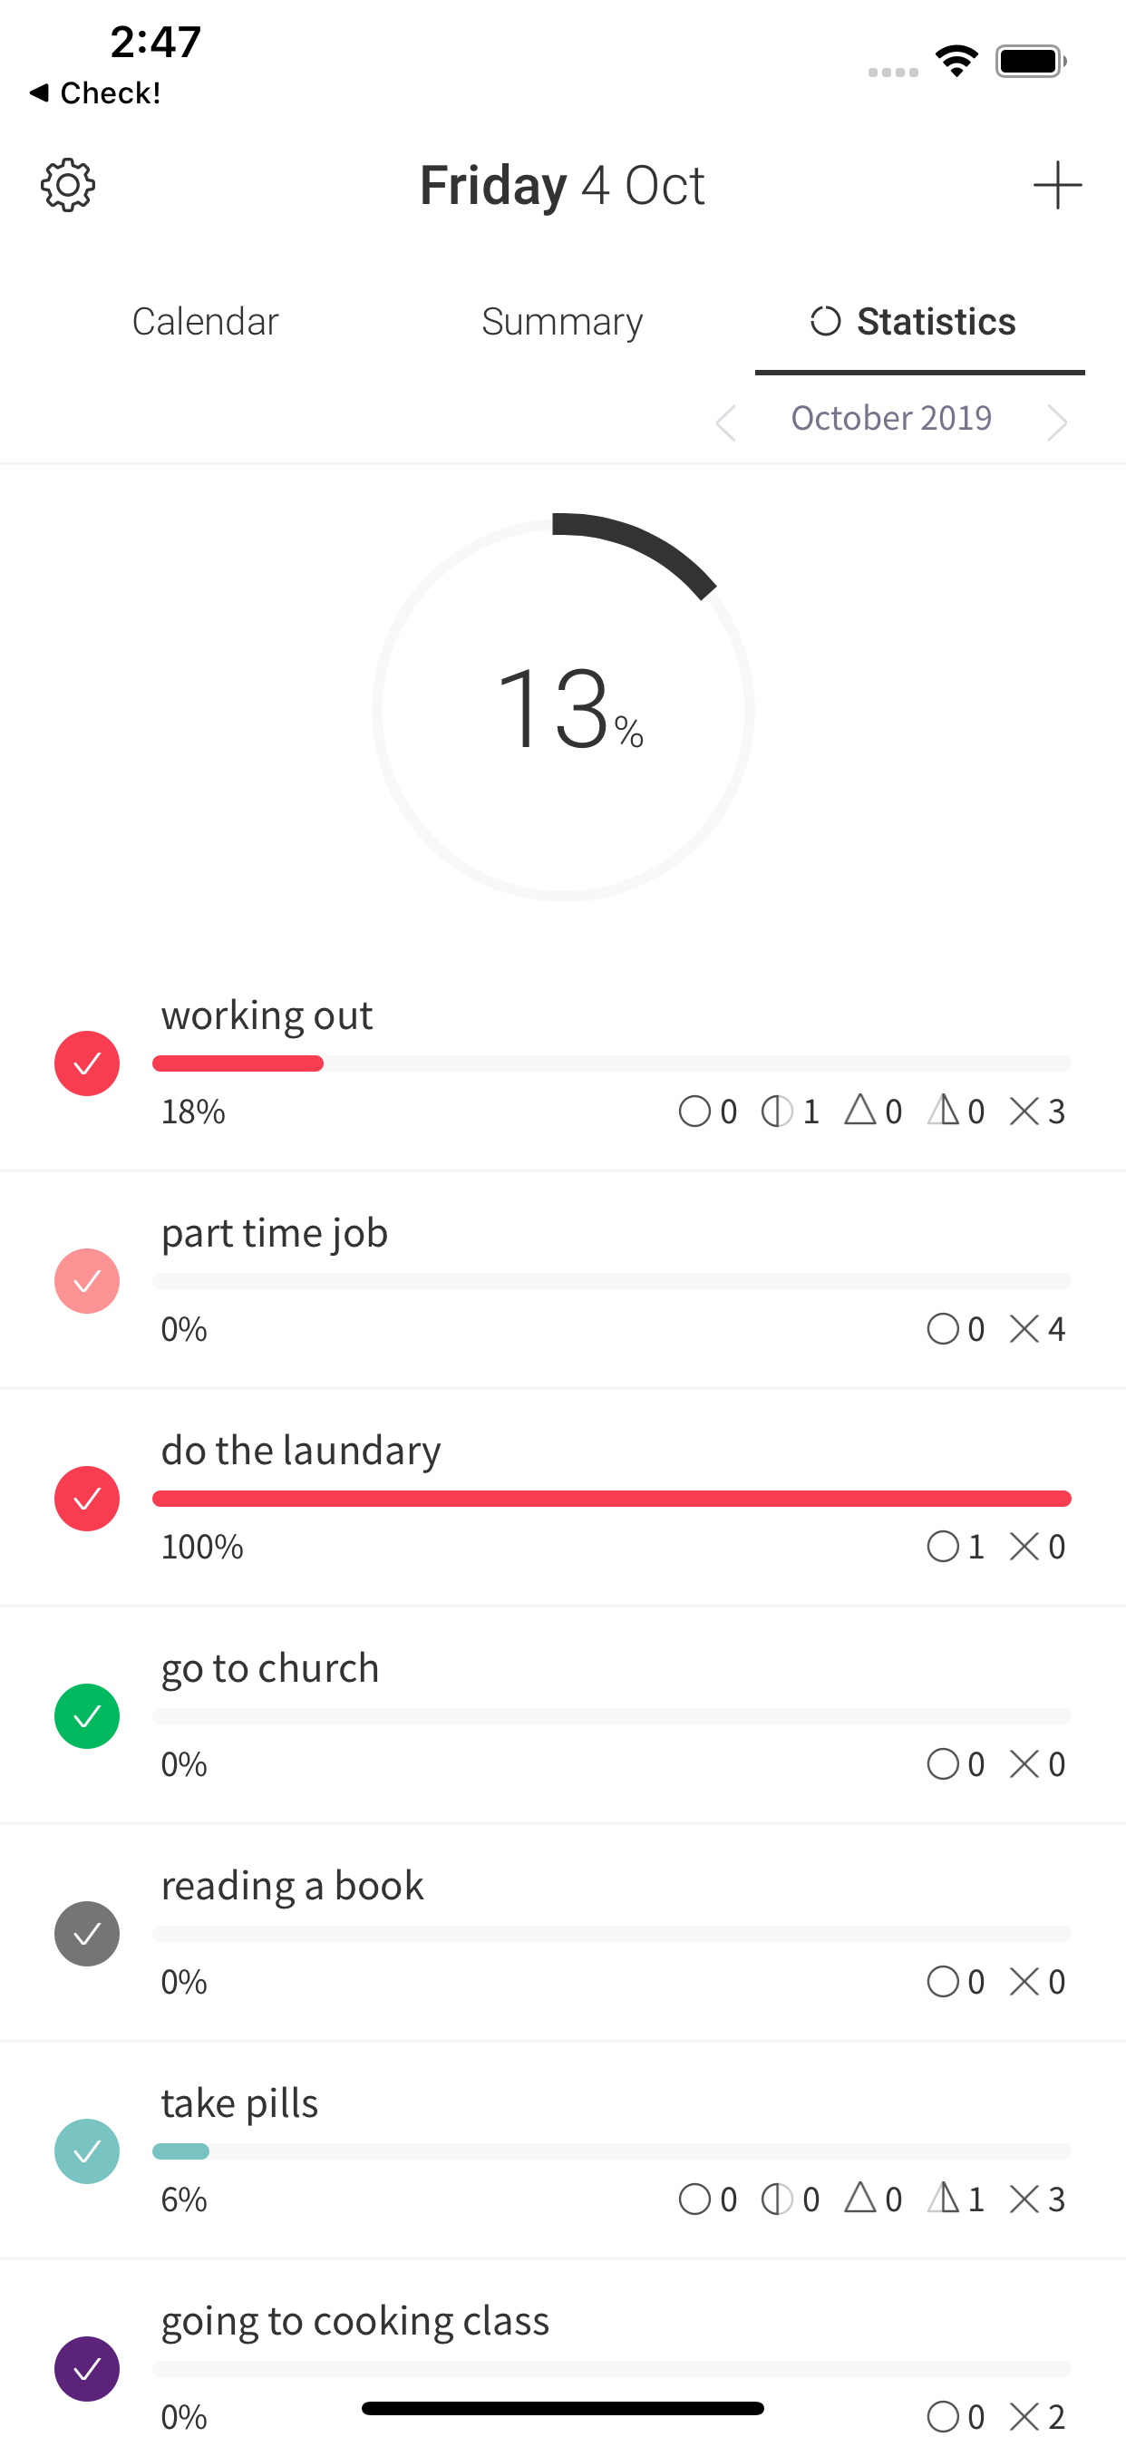The height and width of the screenshot is (2437, 1126).
Task: Open the October 2019 month selector
Action: [x=891, y=418]
